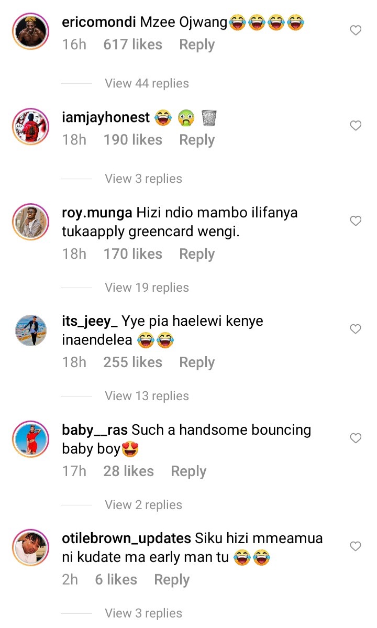The height and width of the screenshot is (628, 377).
Task: Like ericomondi's Mzee Ojwang comment
Action: coord(356,30)
